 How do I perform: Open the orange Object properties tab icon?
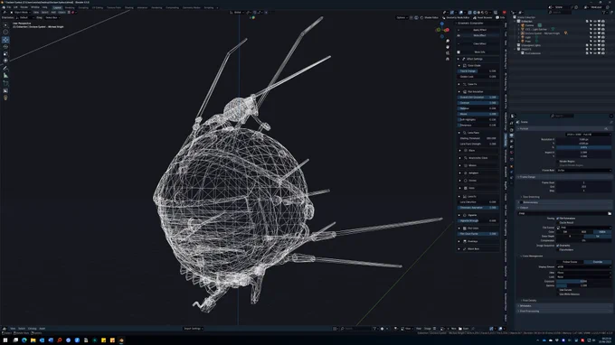point(512,166)
